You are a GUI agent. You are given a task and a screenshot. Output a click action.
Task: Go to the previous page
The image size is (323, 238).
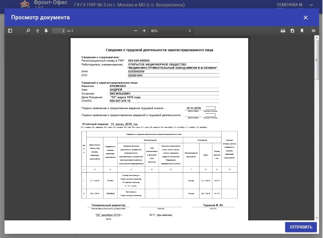click(38, 31)
